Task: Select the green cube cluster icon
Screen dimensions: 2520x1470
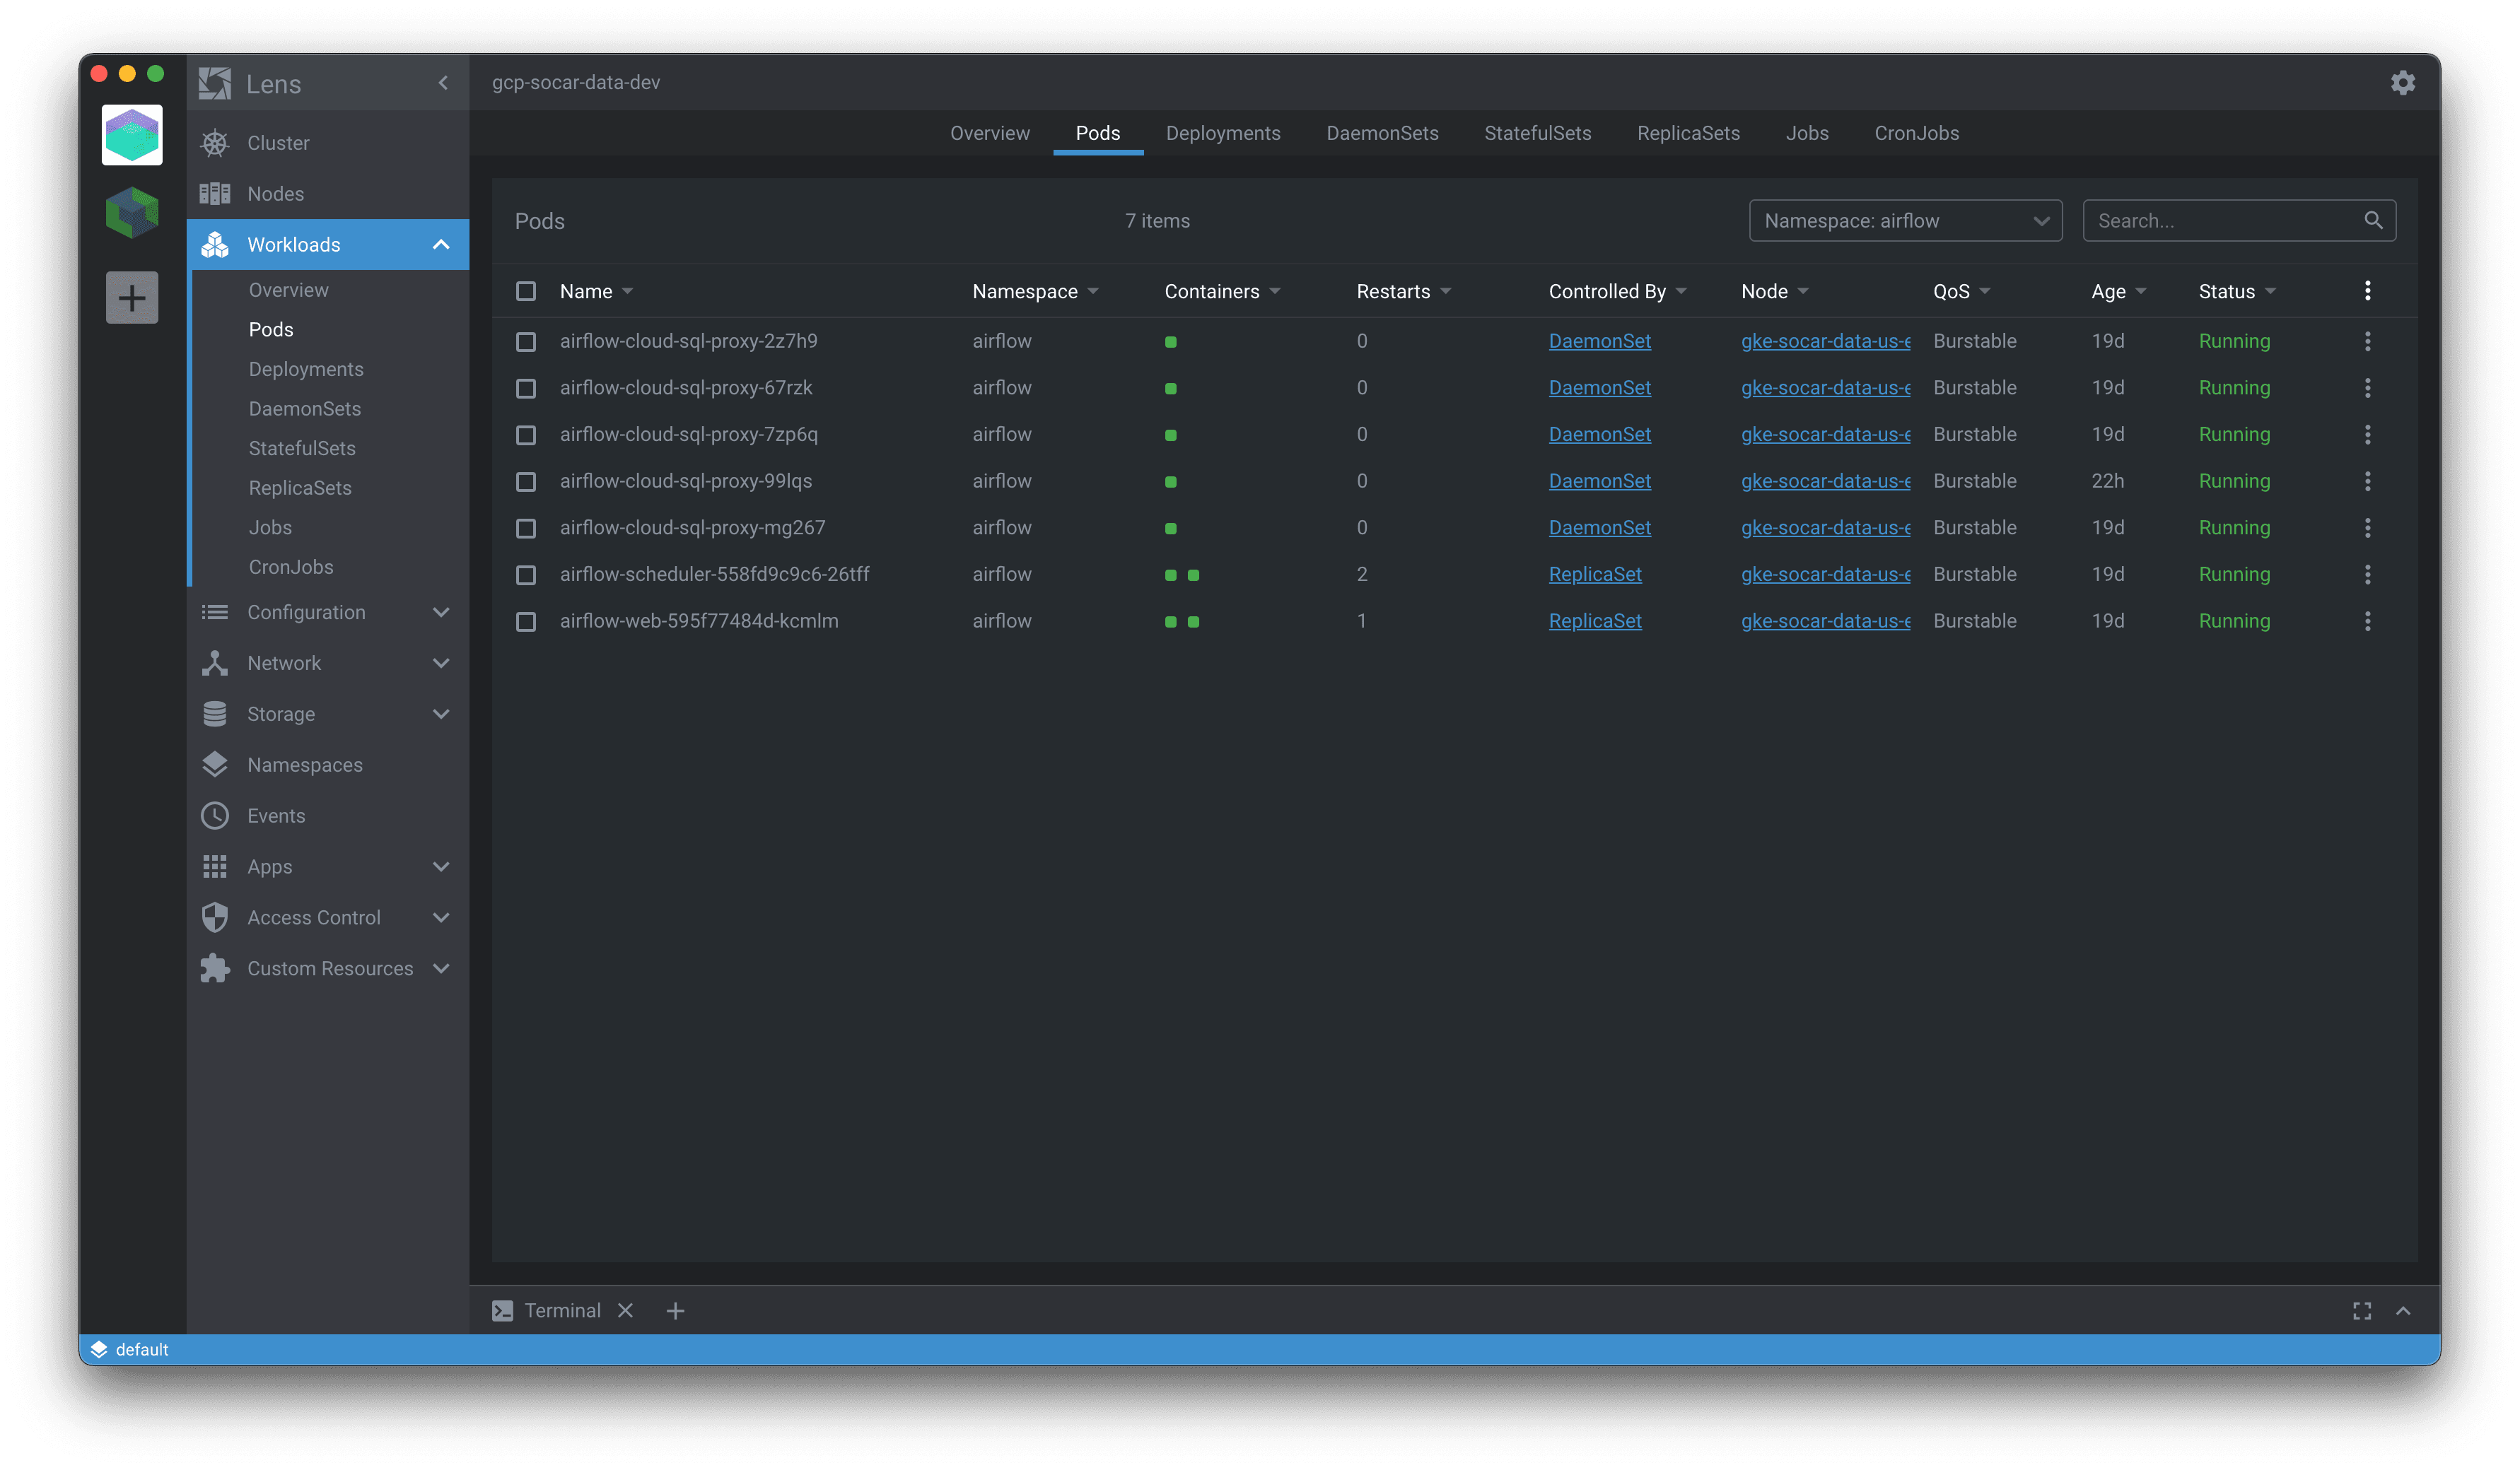Action: click(132, 212)
